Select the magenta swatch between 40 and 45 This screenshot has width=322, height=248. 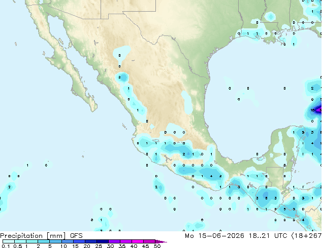point(138,241)
